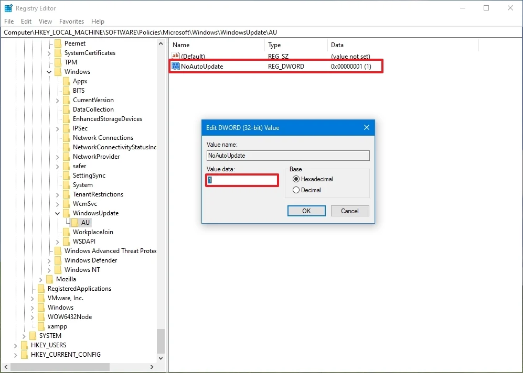Click the WorkplaceJoin folder icon
The image size is (523, 373).
(67, 232)
